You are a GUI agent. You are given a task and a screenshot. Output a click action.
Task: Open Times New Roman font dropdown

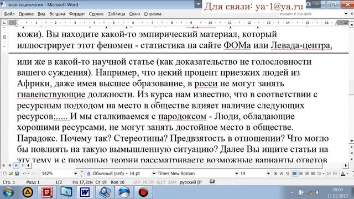(x=237, y=174)
